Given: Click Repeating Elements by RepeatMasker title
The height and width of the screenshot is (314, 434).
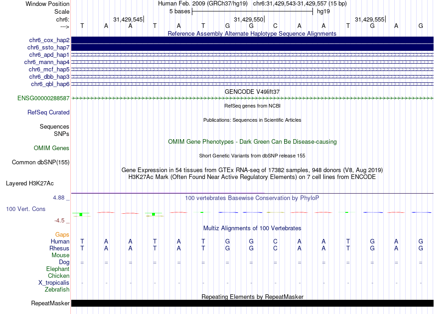Looking at the screenshot, I should [252, 297].
